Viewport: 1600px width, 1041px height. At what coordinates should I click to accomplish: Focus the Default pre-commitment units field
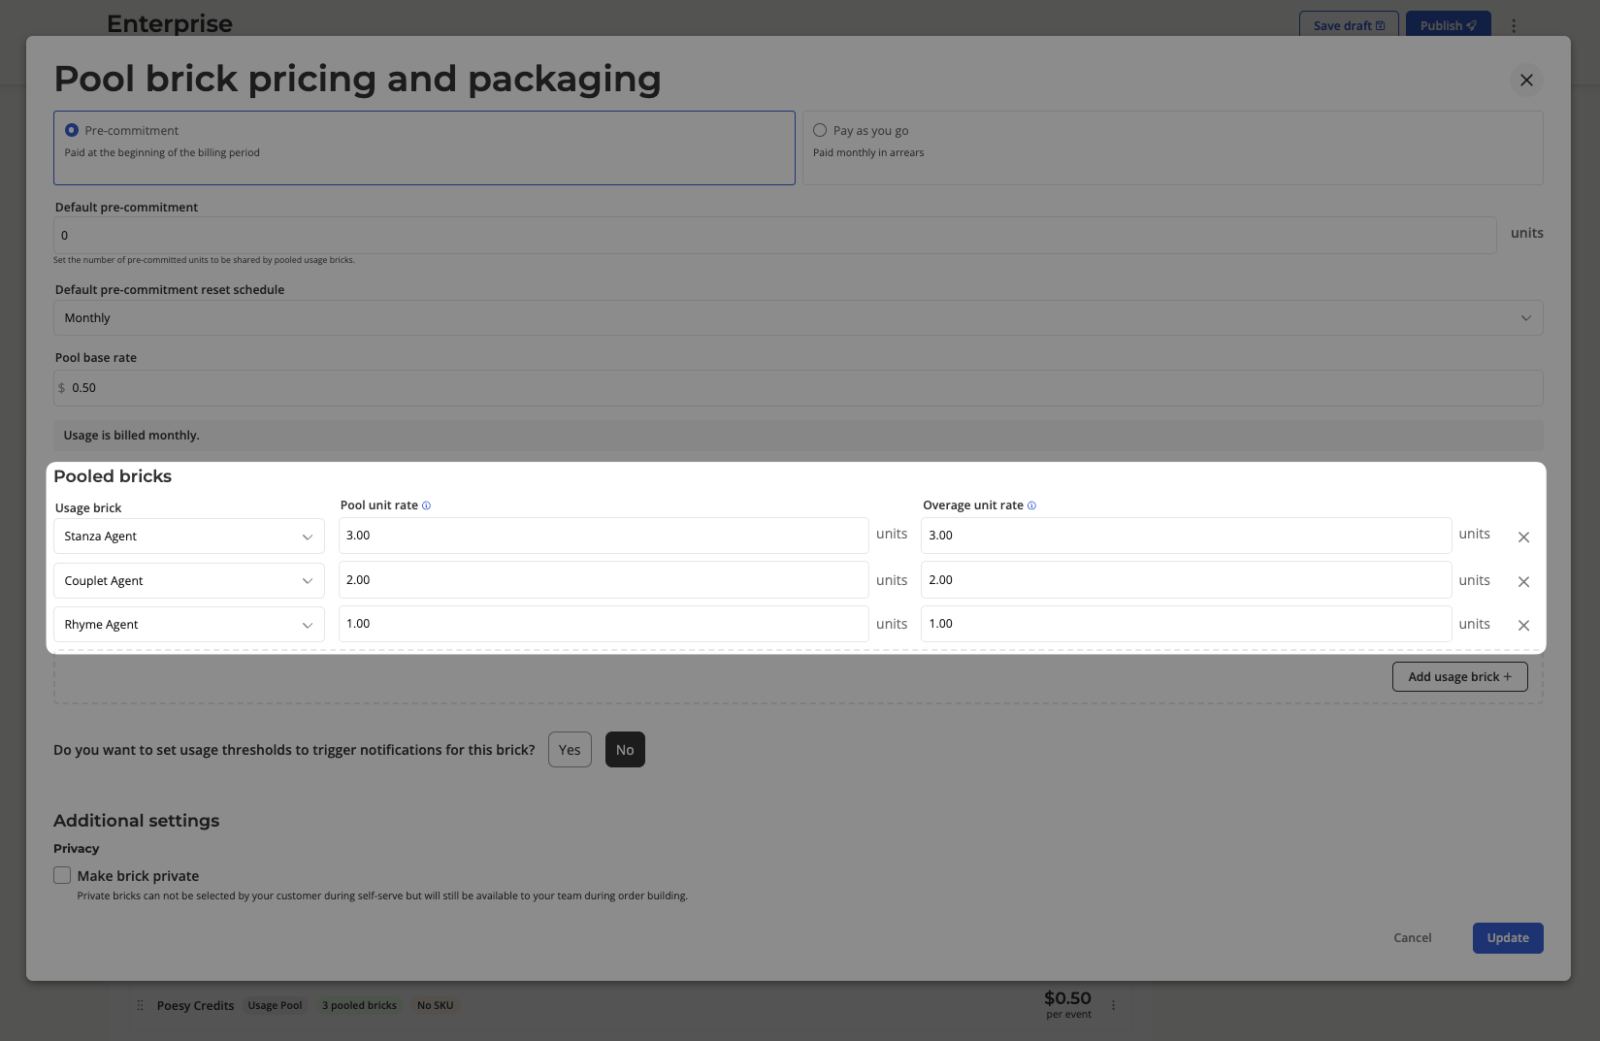pyautogui.click(x=774, y=236)
